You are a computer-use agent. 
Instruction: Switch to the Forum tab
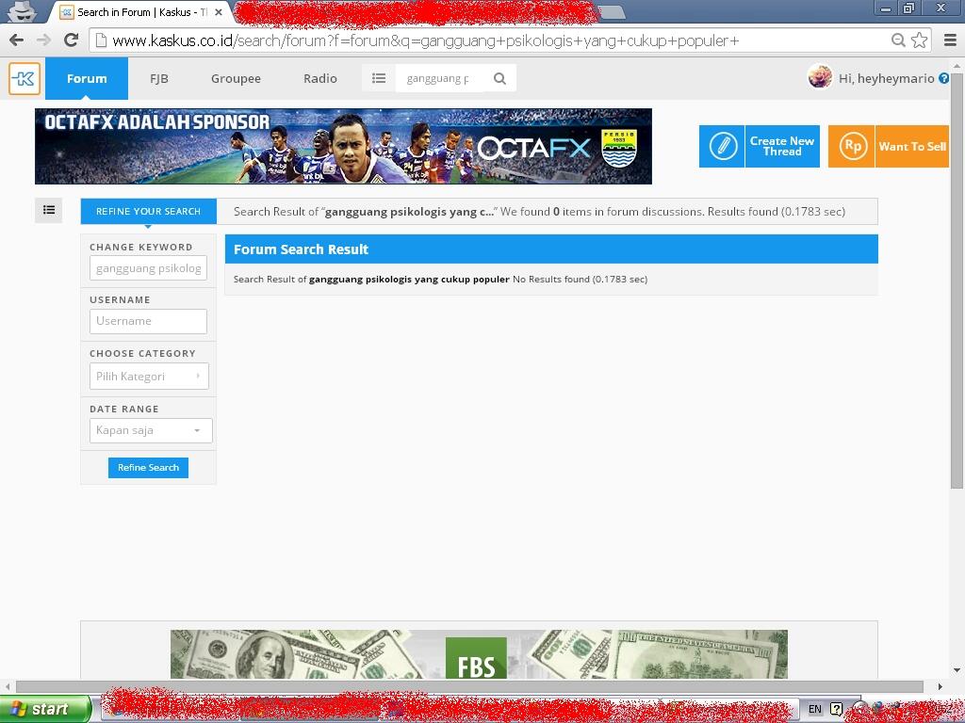pyautogui.click(x=87, y=79)
